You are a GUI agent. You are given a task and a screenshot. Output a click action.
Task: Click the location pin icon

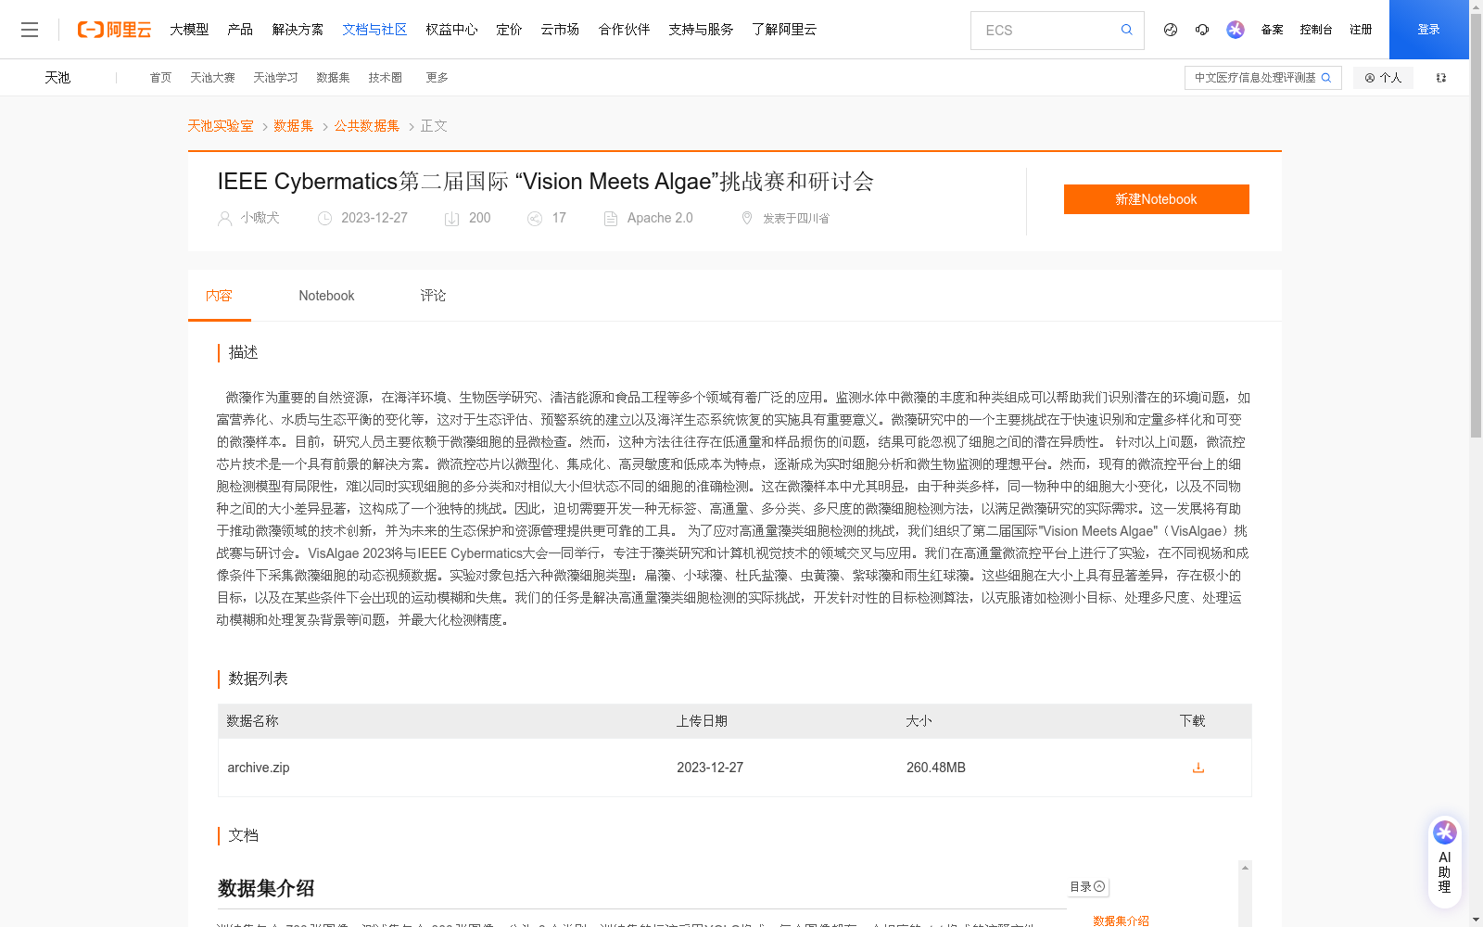747,218
